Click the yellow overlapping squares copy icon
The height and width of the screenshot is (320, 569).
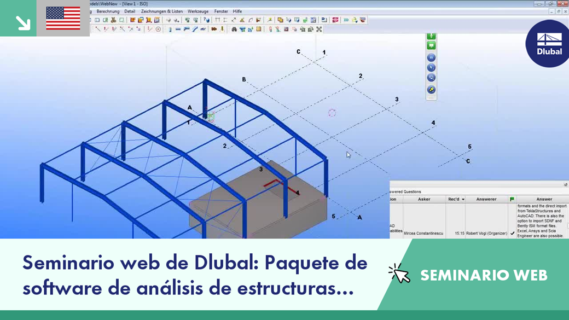tap(280, 20)
